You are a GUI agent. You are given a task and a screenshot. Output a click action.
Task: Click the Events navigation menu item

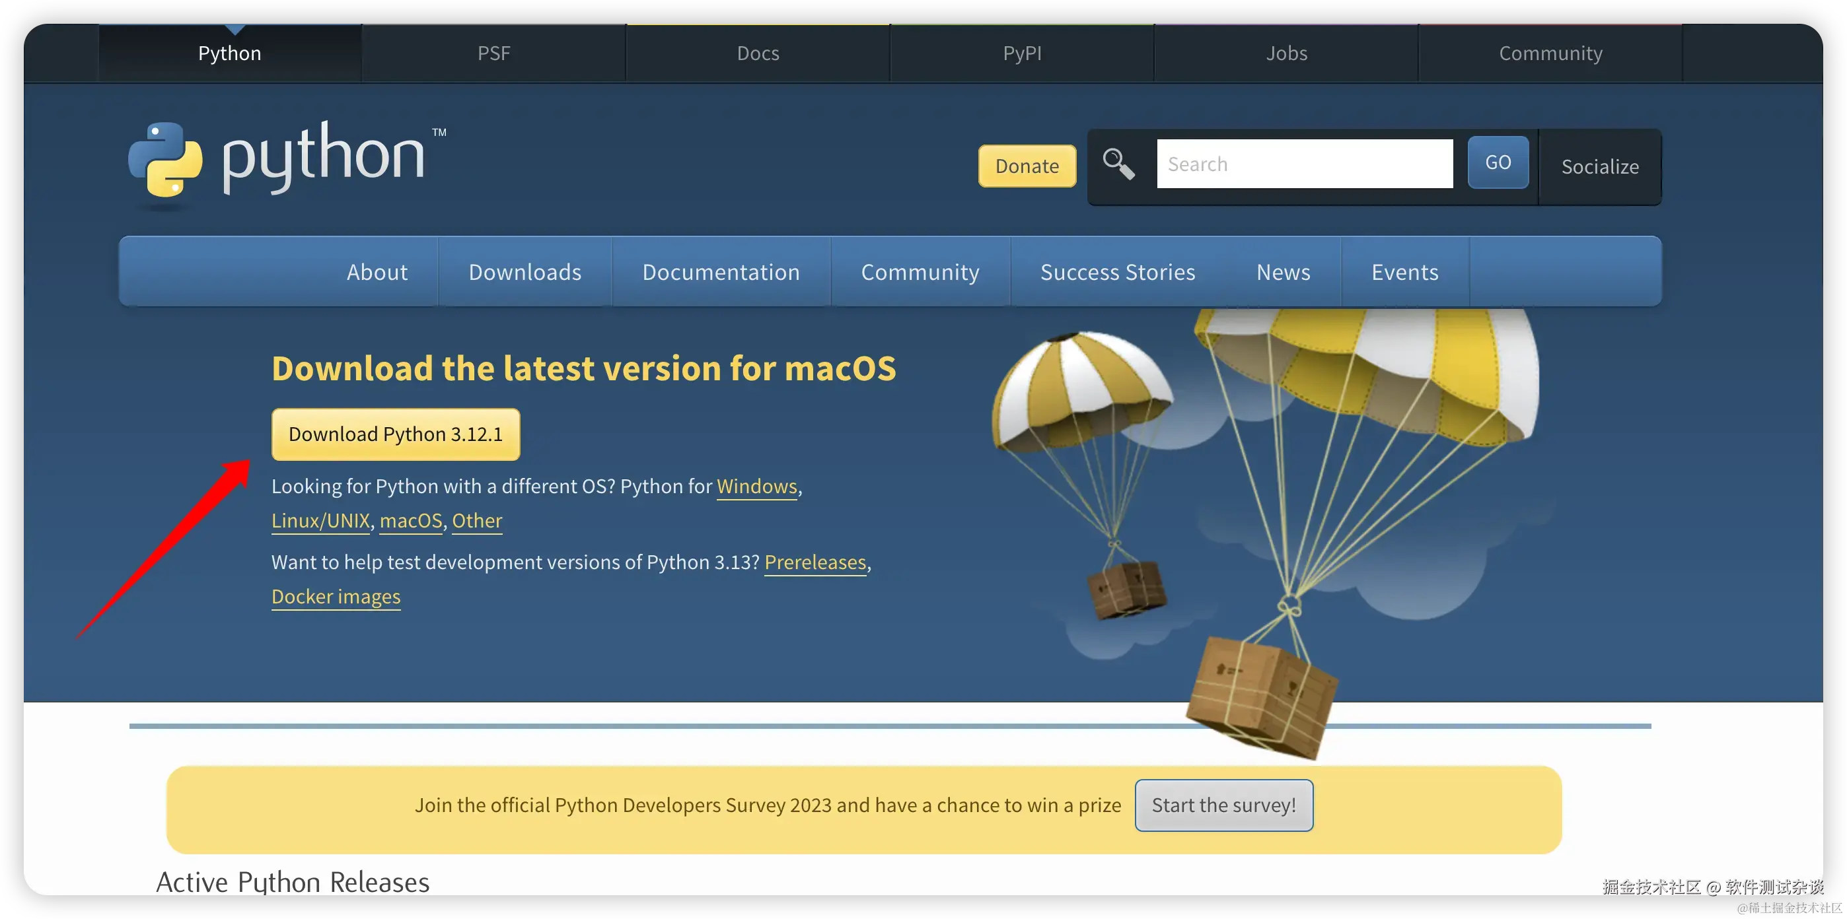coord(1404,273)
